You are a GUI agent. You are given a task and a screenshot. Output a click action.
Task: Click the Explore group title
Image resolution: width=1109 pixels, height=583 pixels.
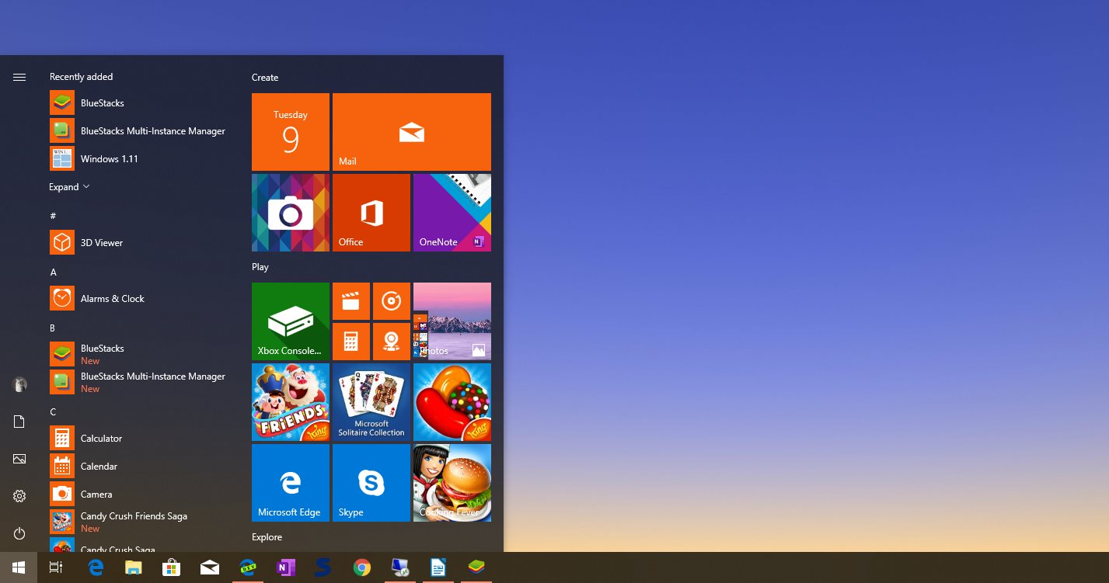267,537
